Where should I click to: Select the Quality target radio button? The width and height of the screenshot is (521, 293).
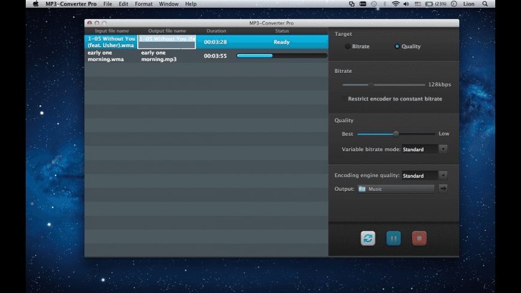click(396, 47)
